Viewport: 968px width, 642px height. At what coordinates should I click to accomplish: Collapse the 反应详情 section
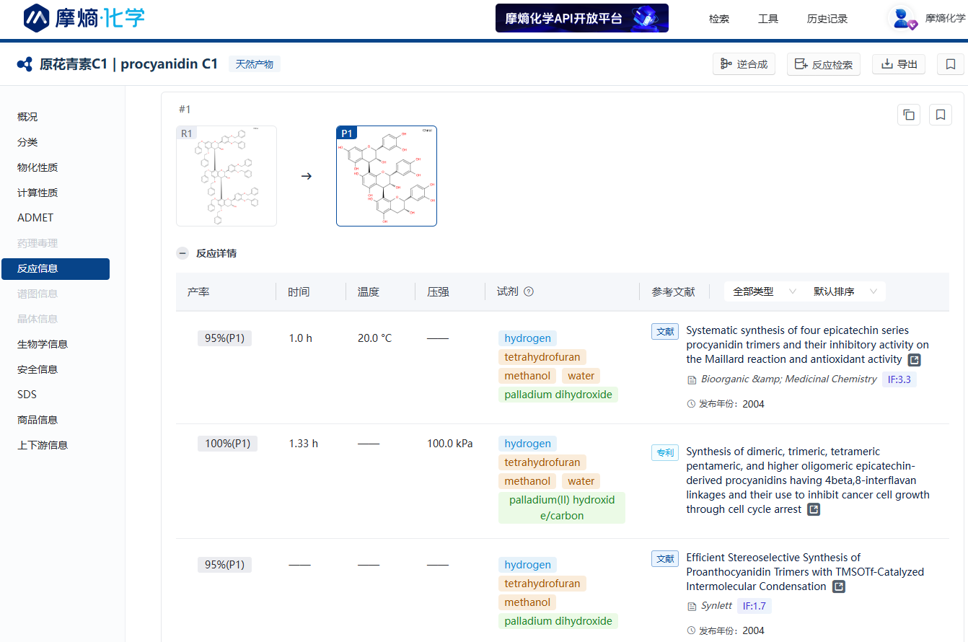click(x=182, y=254)
